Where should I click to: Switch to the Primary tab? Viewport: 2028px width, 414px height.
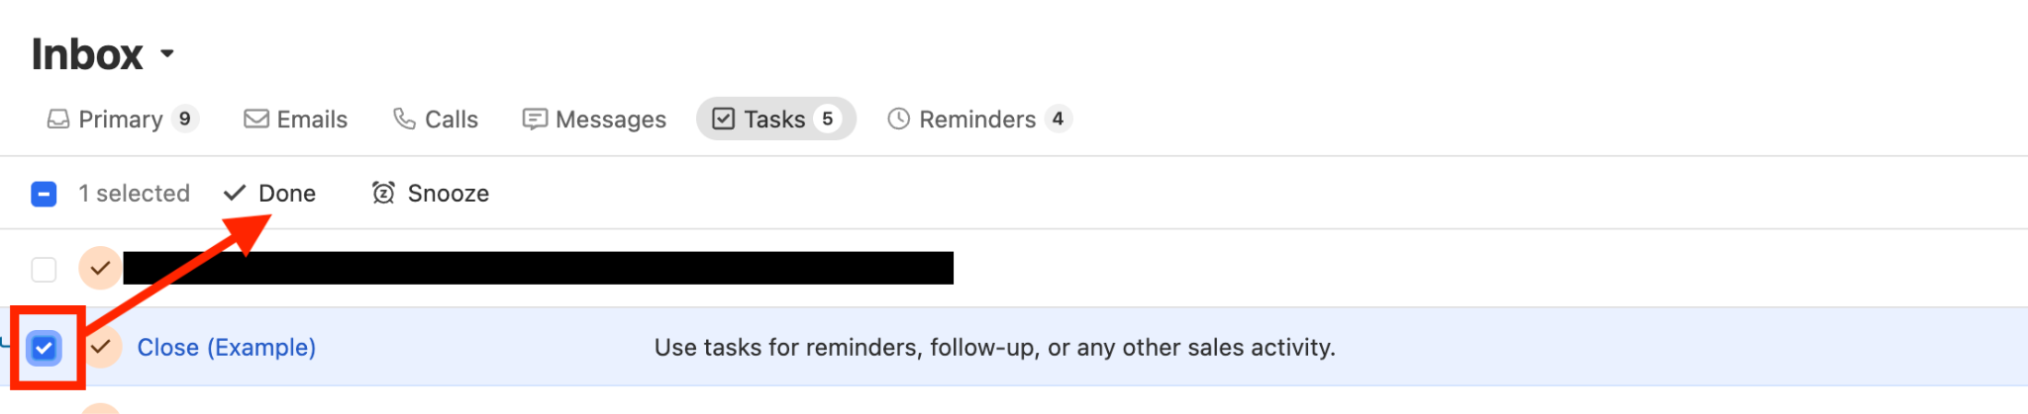(x=122, y=120)
